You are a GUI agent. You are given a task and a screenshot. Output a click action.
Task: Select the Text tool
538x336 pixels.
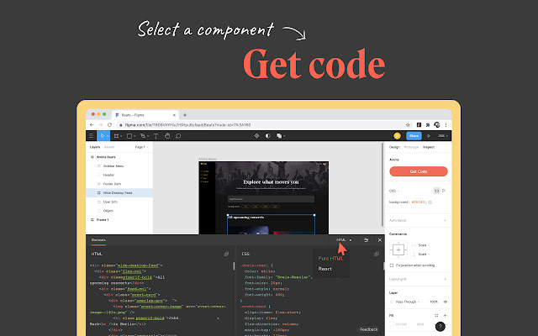pyautogui.click(x=156, y=136)
